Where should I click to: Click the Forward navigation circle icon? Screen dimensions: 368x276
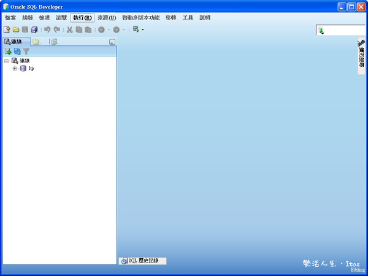coord(117,29)
